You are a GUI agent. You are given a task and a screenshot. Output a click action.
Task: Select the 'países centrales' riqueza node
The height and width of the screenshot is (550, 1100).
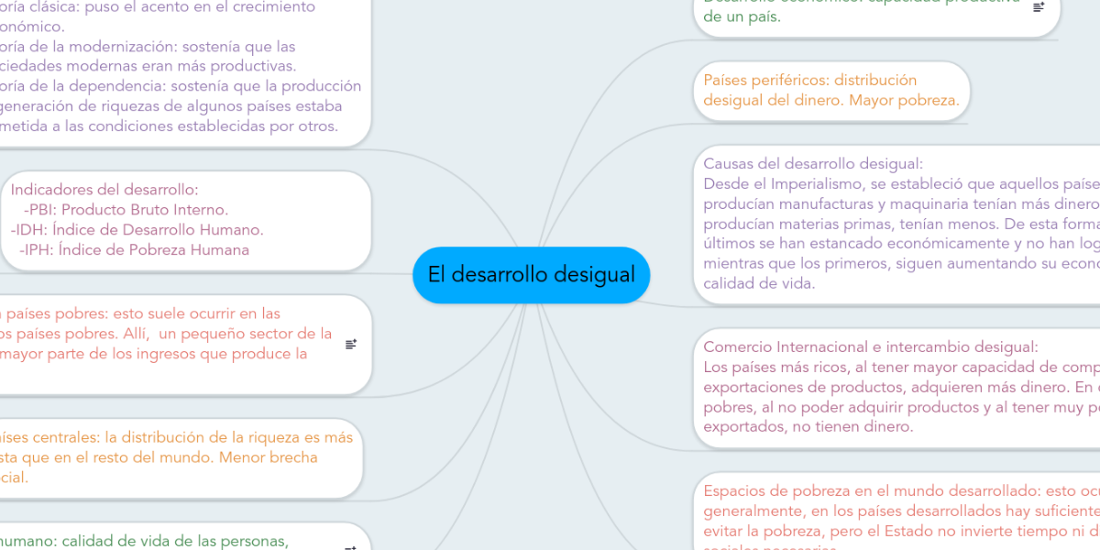[174, 437]
